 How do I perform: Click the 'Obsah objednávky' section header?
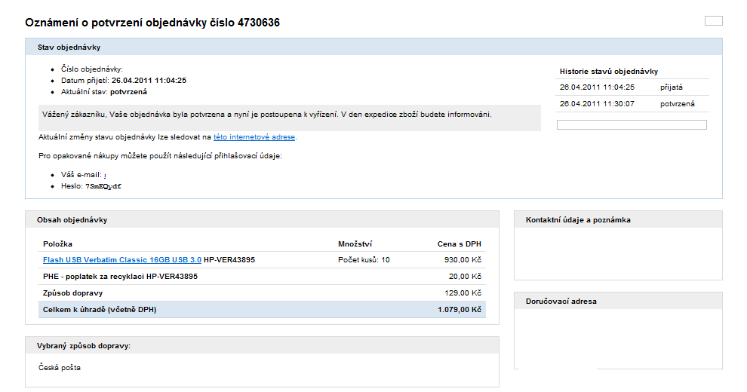tap(72, 220)
